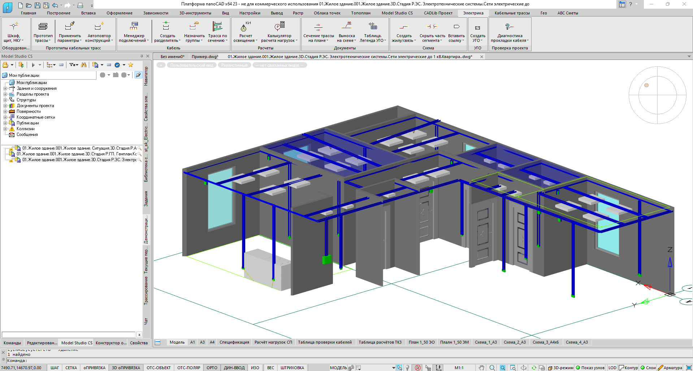Viewport: 693px width, 371px height.
Task: Open the connection manager tool
Action: [x=134, y=26]
